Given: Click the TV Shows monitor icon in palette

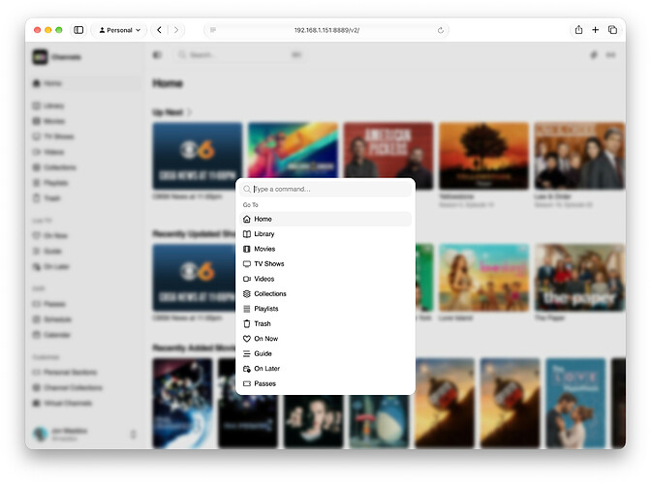Looking at the screenshot, I should 247,264.
